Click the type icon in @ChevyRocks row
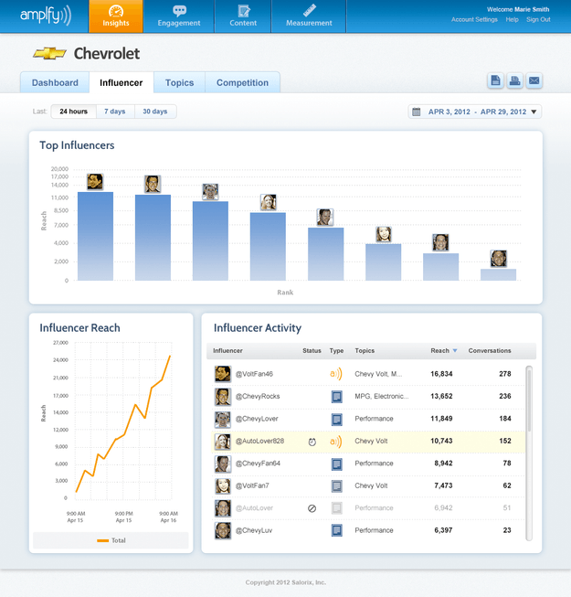This screenshot has height=597, width=571. 337,397
